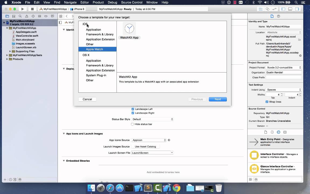Screen dimensions: 310x194
Task: Open Indent Using dropdown
Action: (x=284, y=90)
